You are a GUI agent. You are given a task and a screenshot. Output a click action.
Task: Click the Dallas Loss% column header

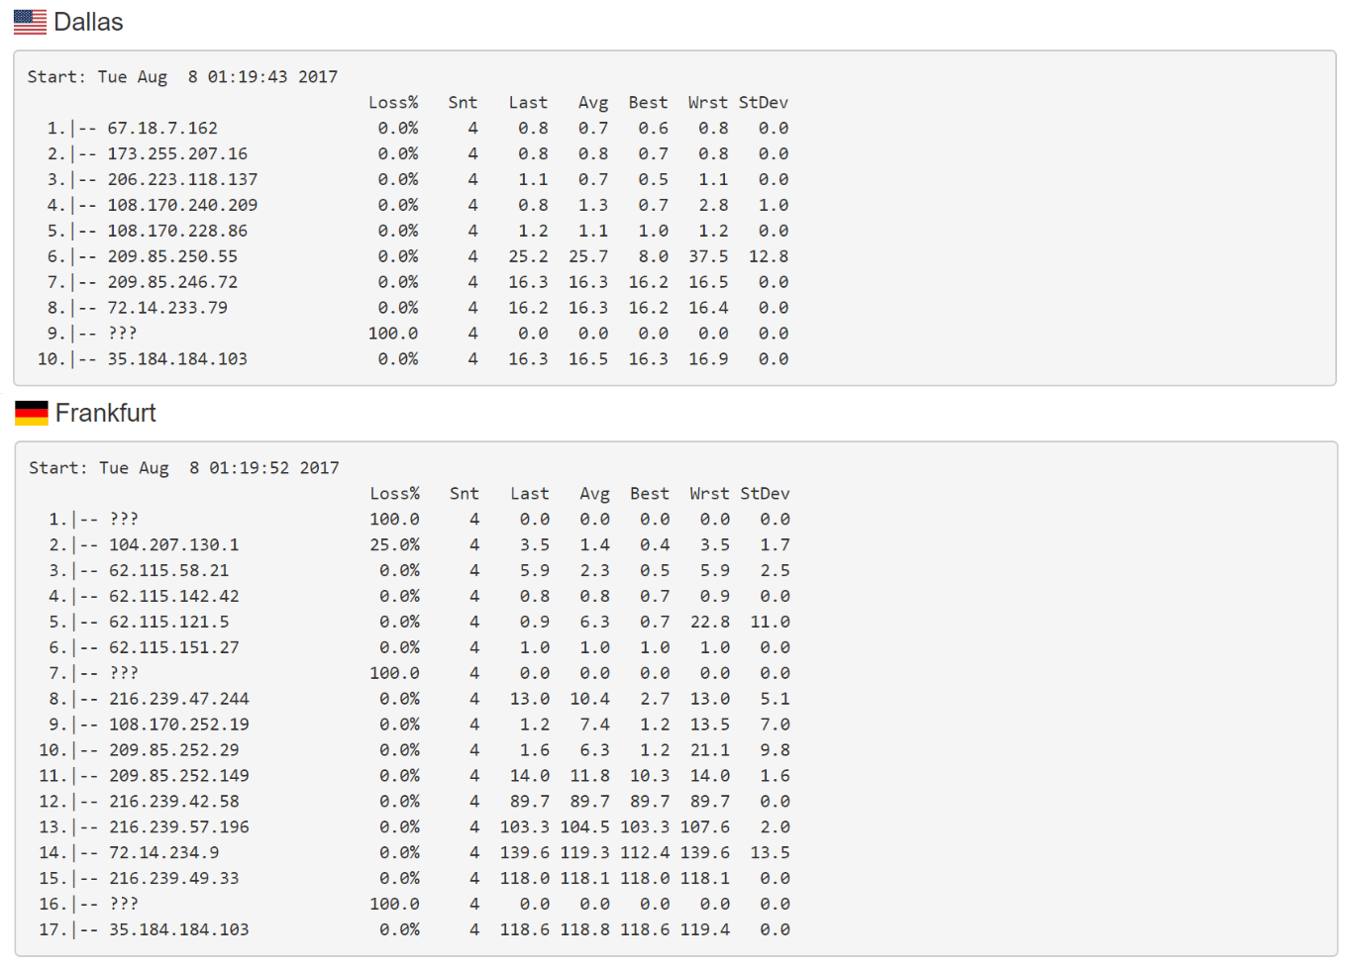click(393, 103)
